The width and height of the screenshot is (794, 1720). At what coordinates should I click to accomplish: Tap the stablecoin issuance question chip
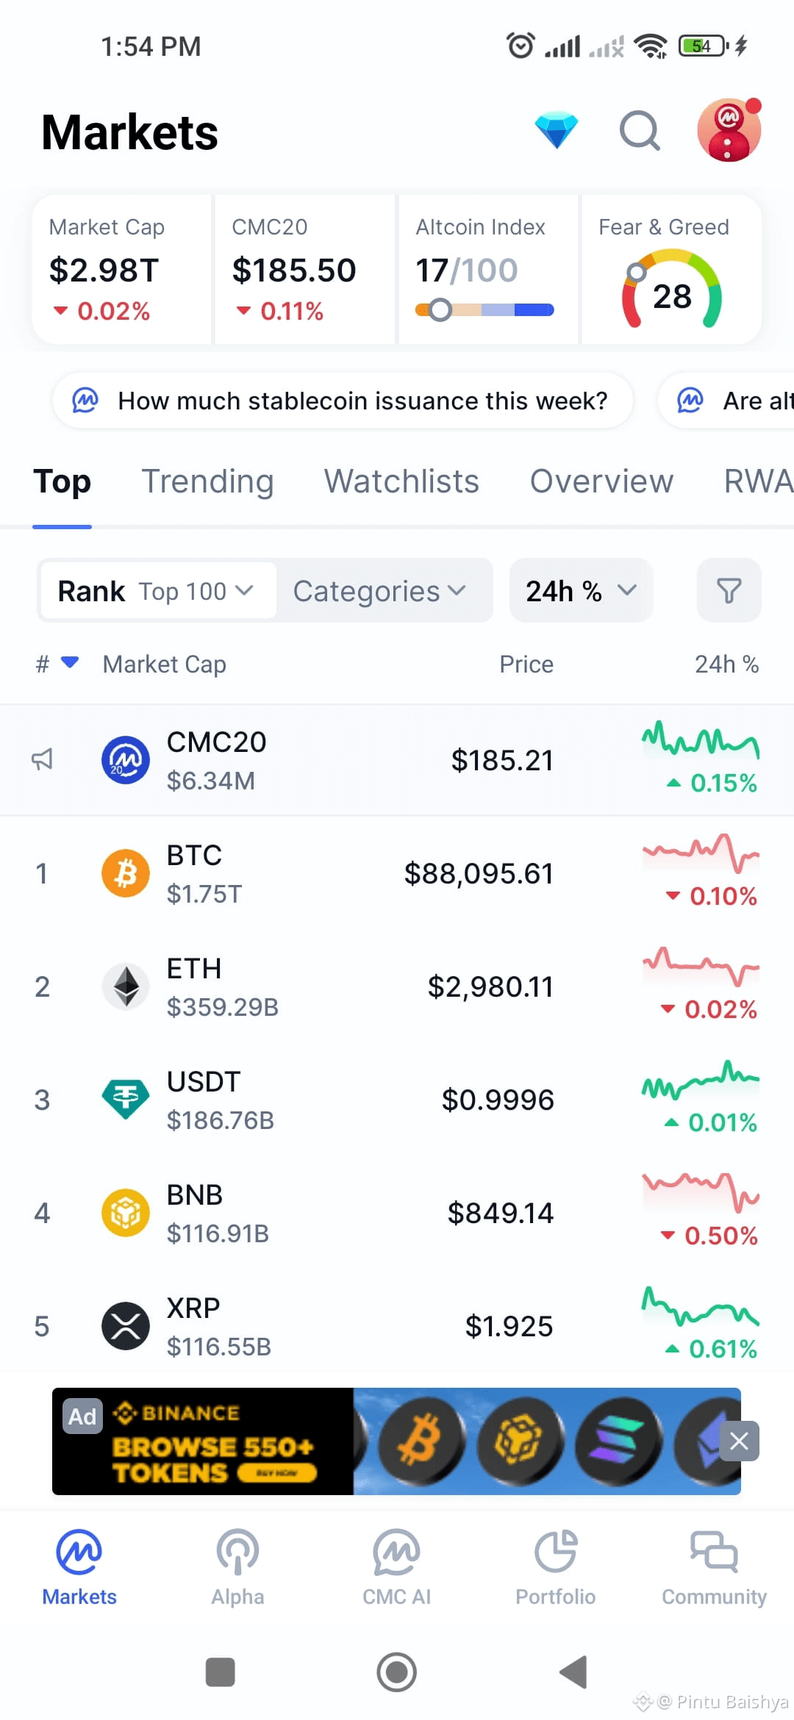coord(343,401)
